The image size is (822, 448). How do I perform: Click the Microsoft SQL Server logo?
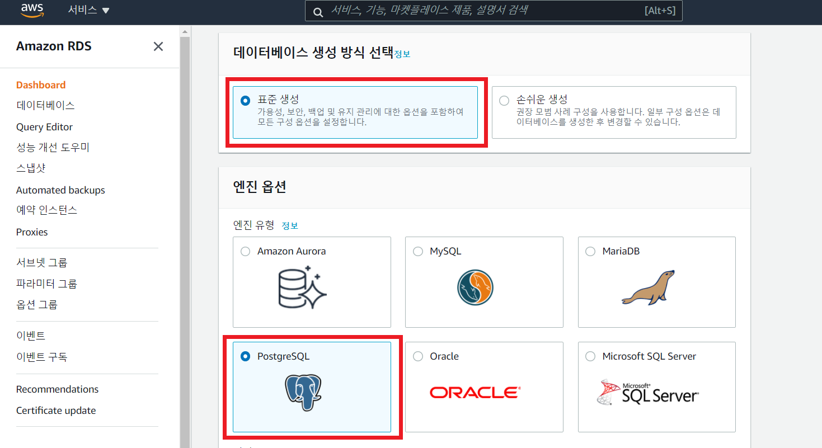(x=648, y=393)
